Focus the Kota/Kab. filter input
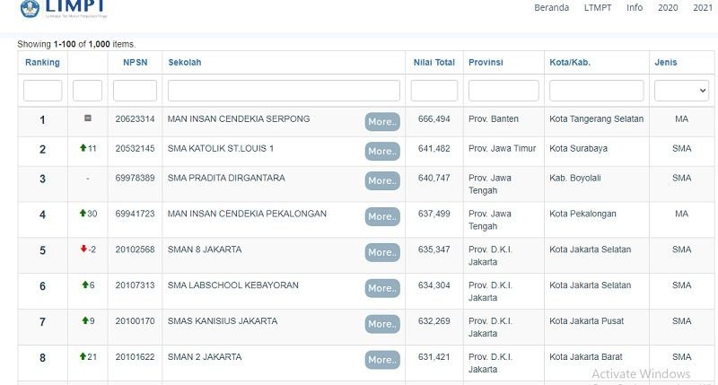This screenshot has width=718, height=385. tap(597, 91)
